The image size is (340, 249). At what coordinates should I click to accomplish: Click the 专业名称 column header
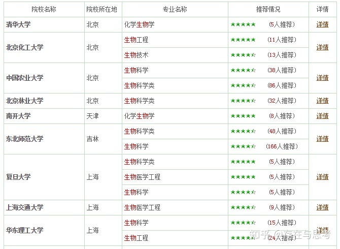175,9
